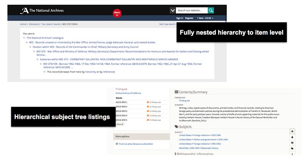This screenshot has height=161, width=302.
Task: Click inside the 'Search our website' field
Action: coord(192,11)
